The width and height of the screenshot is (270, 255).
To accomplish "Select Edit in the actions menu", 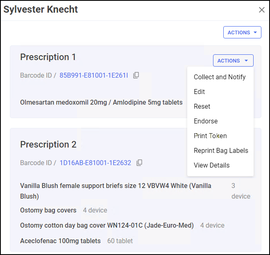I will tap(200, 92).
